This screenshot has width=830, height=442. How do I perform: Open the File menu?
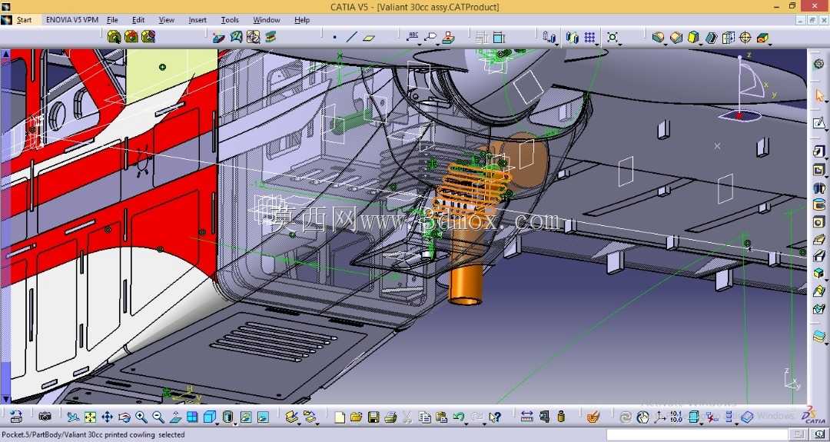tap(112, 20)
